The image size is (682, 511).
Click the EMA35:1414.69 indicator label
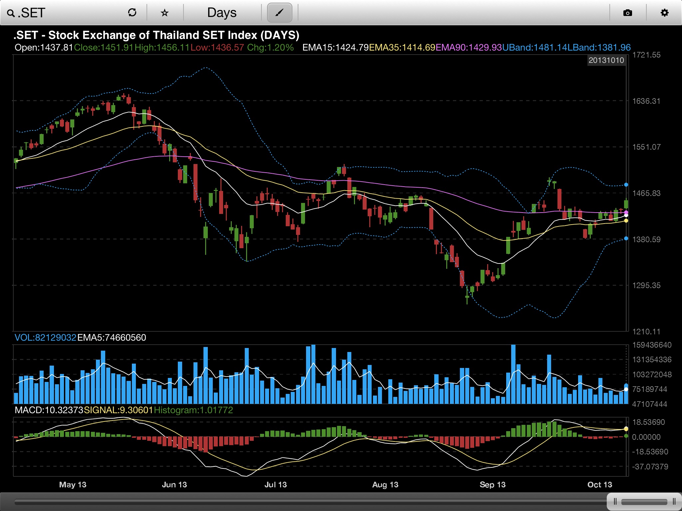pyautogui.click(x=402, y=48)
